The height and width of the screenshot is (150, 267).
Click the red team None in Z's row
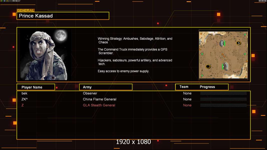coord(187,105)
